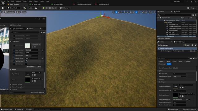Click the viewport select mode cursor icon
The image size is (198, 111).
tap(114, 12)
